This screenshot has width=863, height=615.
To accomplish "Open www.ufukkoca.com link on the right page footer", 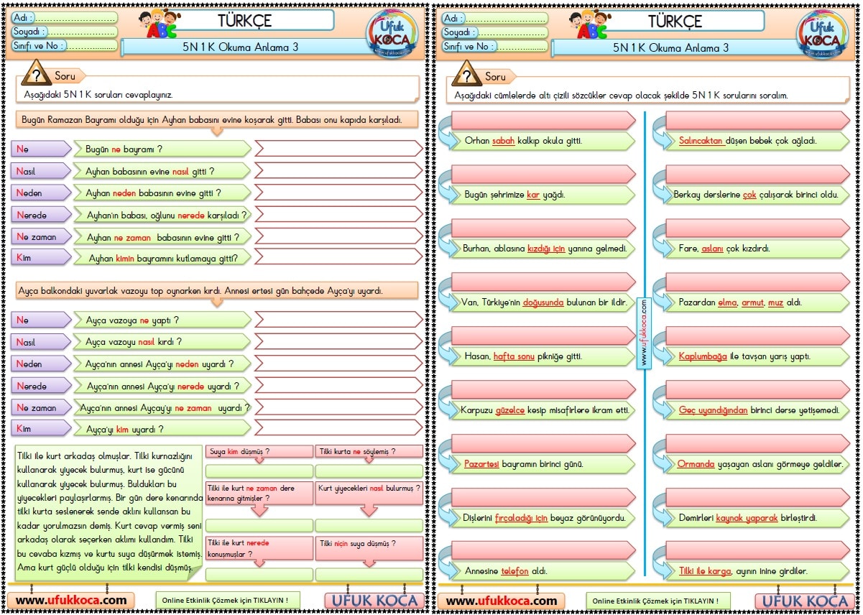I will point(502,600).
